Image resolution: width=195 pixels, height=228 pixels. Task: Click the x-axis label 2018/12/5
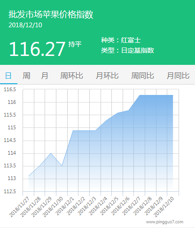pyautogui.click(x=109, y=206)
